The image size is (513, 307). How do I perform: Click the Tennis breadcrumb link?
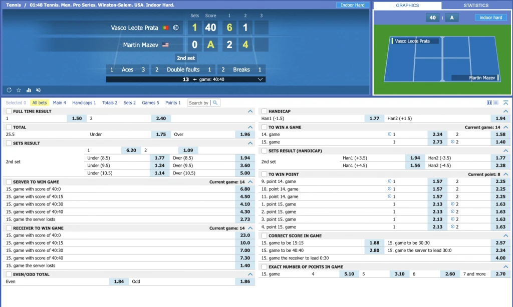coord(14,5)
